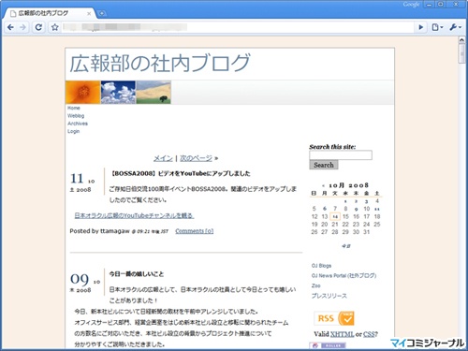This screenshot has width=468, height=351.
Task: Open the CSS validation link
Action: pyautogui.click(x=369, y=334)
